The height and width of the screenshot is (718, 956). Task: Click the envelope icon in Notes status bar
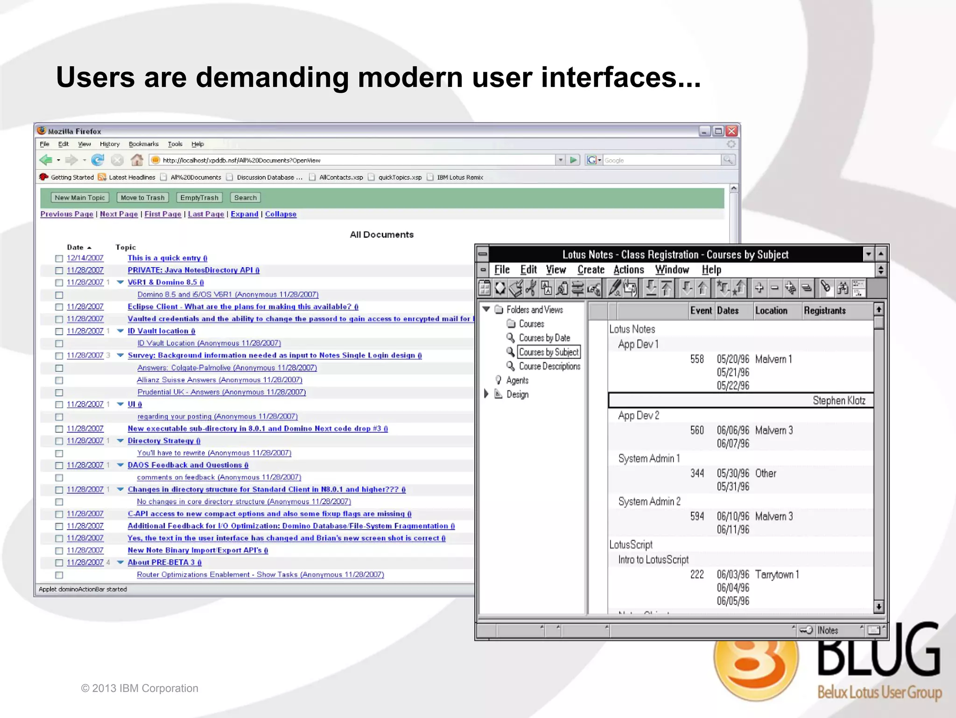click(x=873, y=630)
